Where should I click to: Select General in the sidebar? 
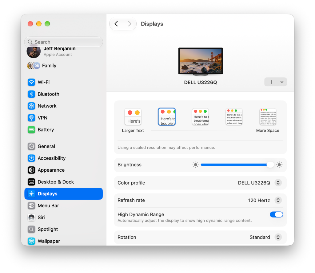click(63, 146)
